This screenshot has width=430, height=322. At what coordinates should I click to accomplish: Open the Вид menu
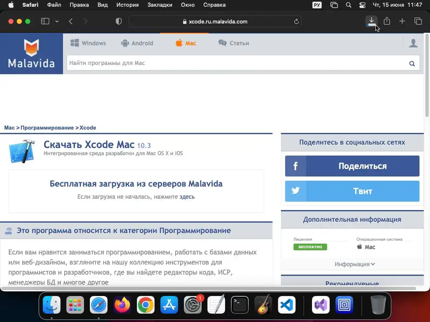pos(102,5)
